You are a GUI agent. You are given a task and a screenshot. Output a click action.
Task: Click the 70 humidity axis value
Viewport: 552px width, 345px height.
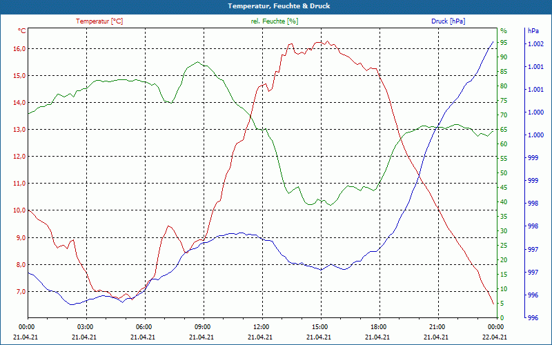504,115
